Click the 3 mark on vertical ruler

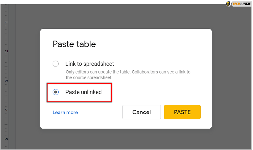(6, 81)
